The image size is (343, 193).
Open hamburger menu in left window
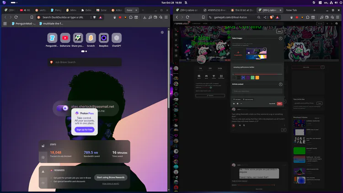166,17
